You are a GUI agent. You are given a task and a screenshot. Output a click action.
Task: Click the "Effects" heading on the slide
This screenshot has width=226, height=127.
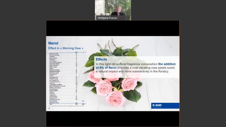click(101, 59)
